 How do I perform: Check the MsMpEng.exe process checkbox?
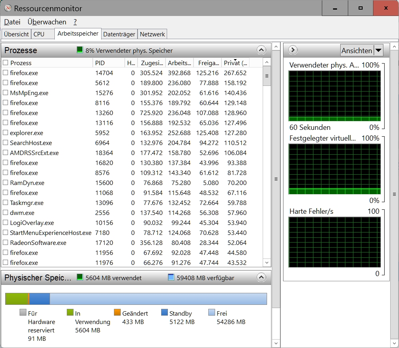(6, 93)
